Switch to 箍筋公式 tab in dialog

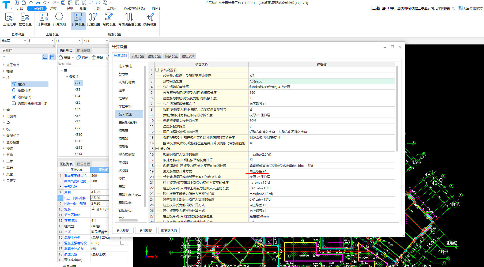(x=188, y=56)
